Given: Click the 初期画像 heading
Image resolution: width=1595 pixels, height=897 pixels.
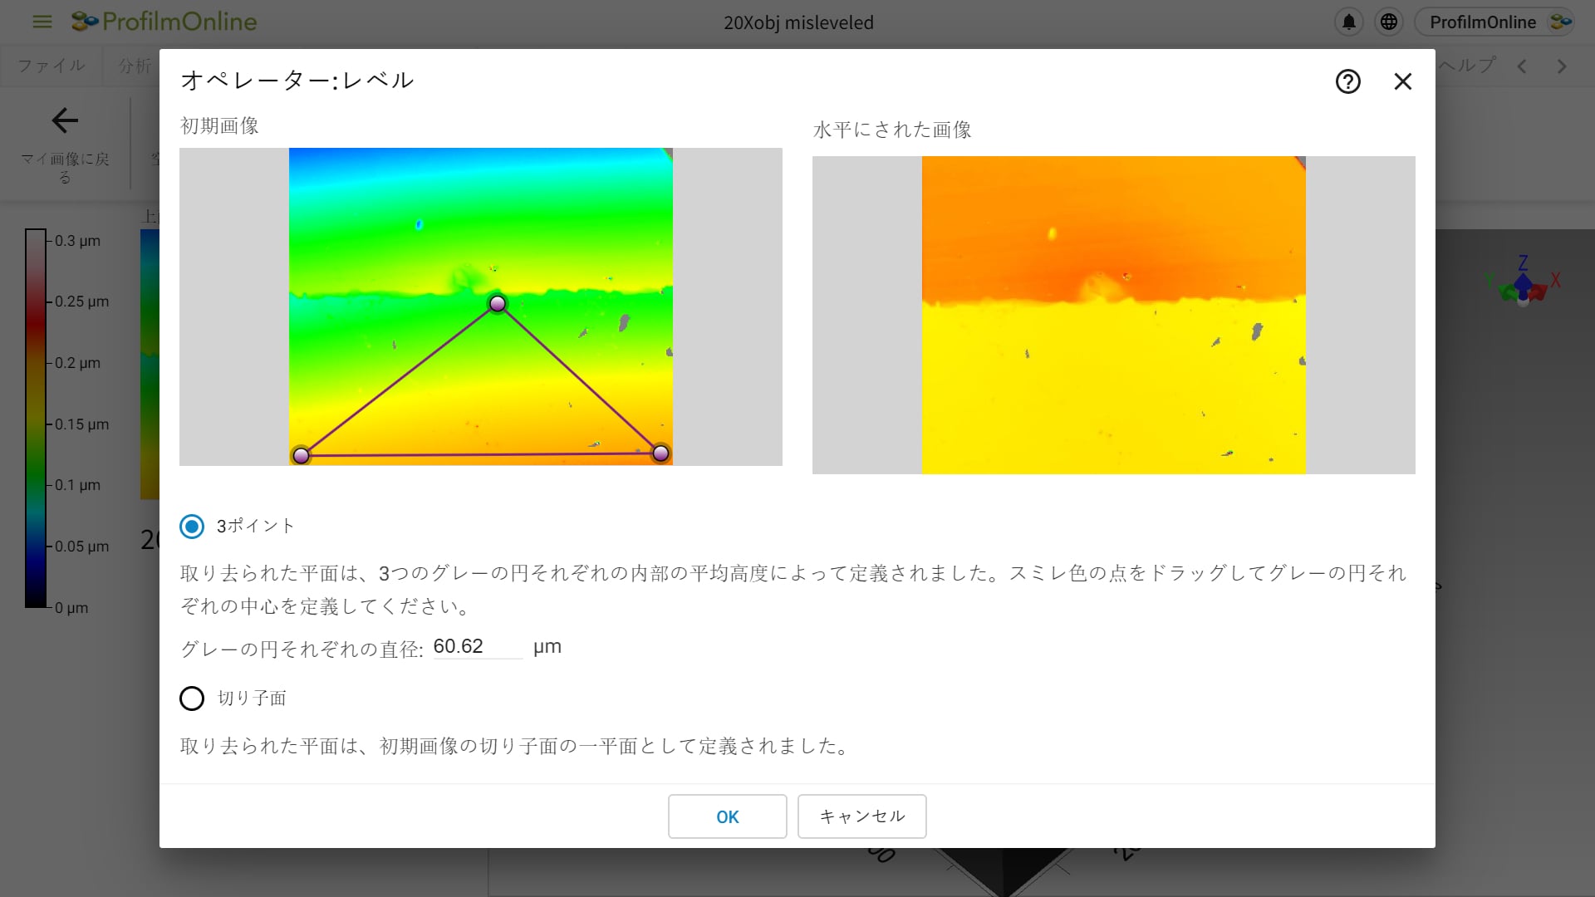Looking at the screenshot, I should click(219, 125).
